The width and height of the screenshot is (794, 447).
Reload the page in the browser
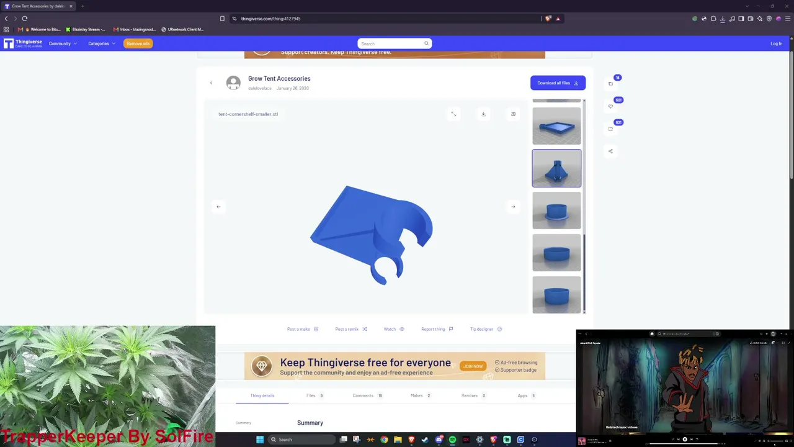point(25,19)
